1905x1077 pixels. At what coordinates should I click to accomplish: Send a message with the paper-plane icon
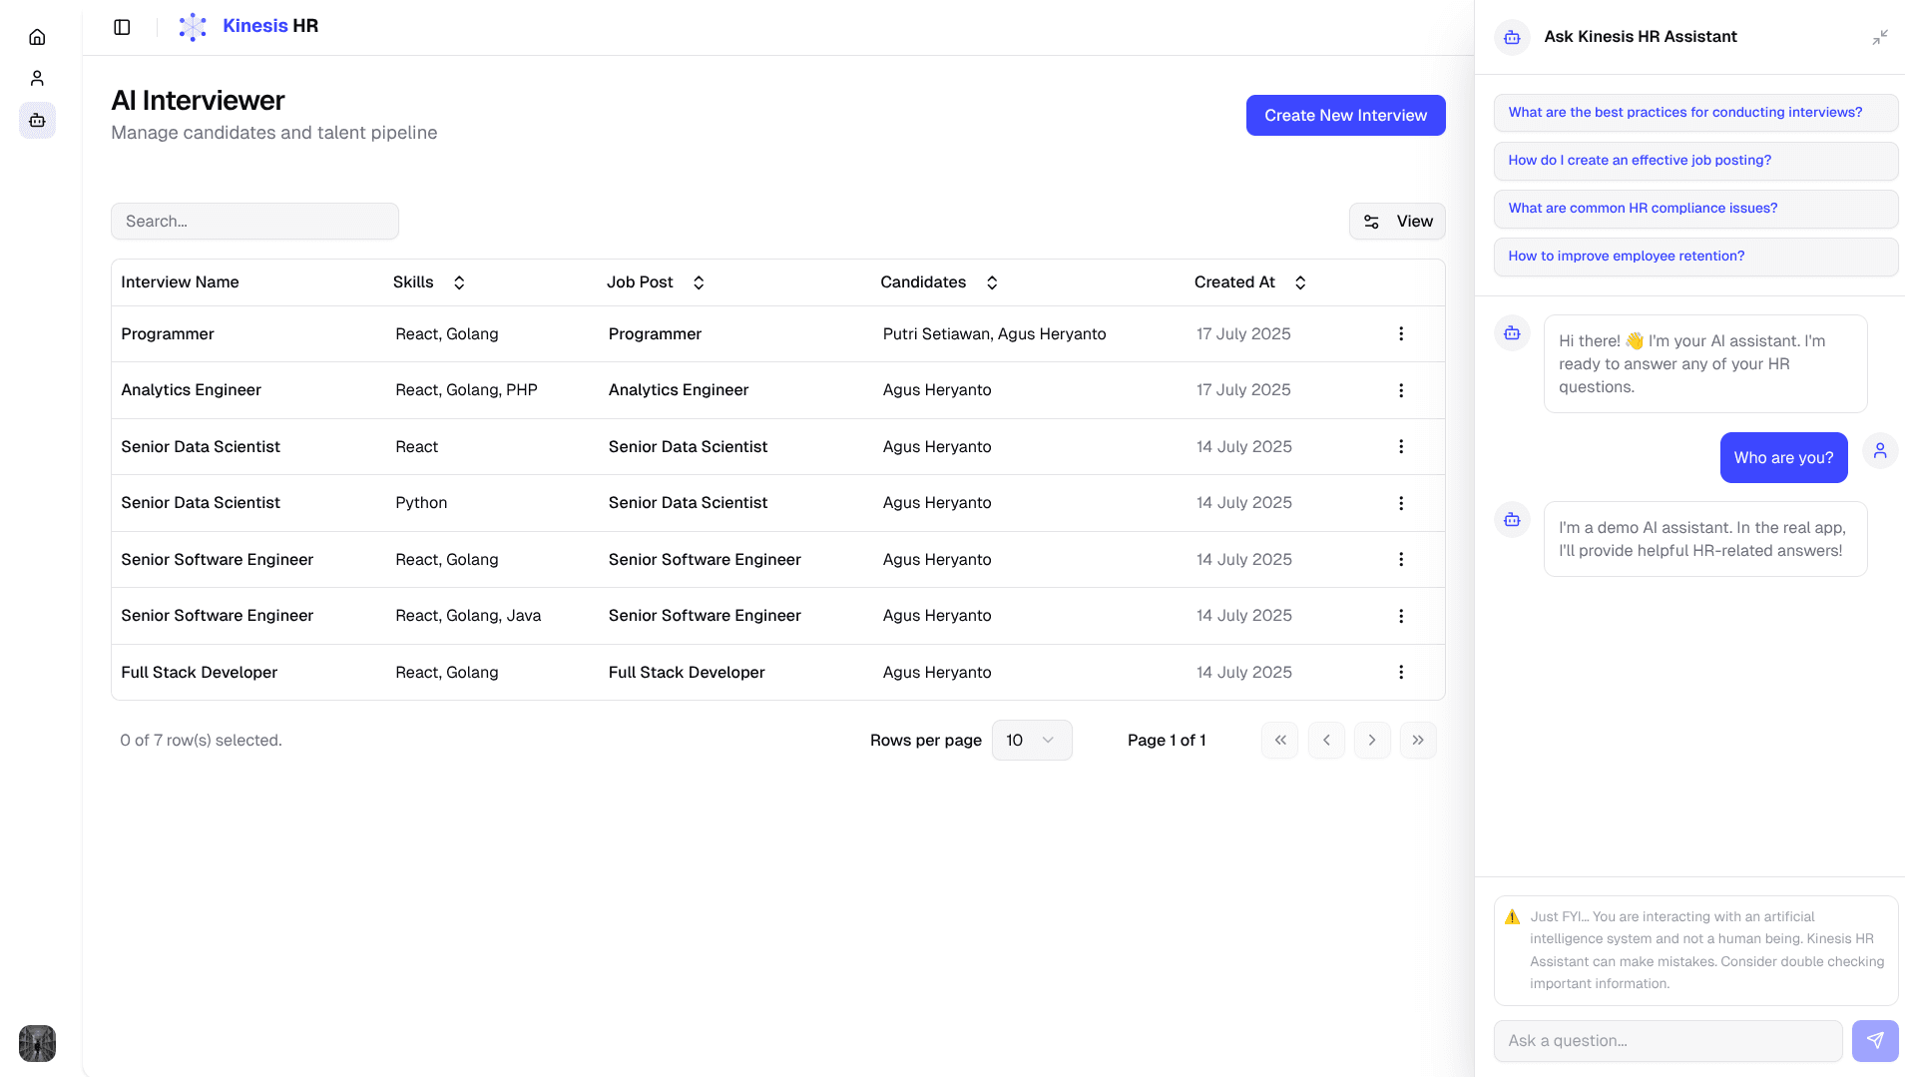1875,1040
